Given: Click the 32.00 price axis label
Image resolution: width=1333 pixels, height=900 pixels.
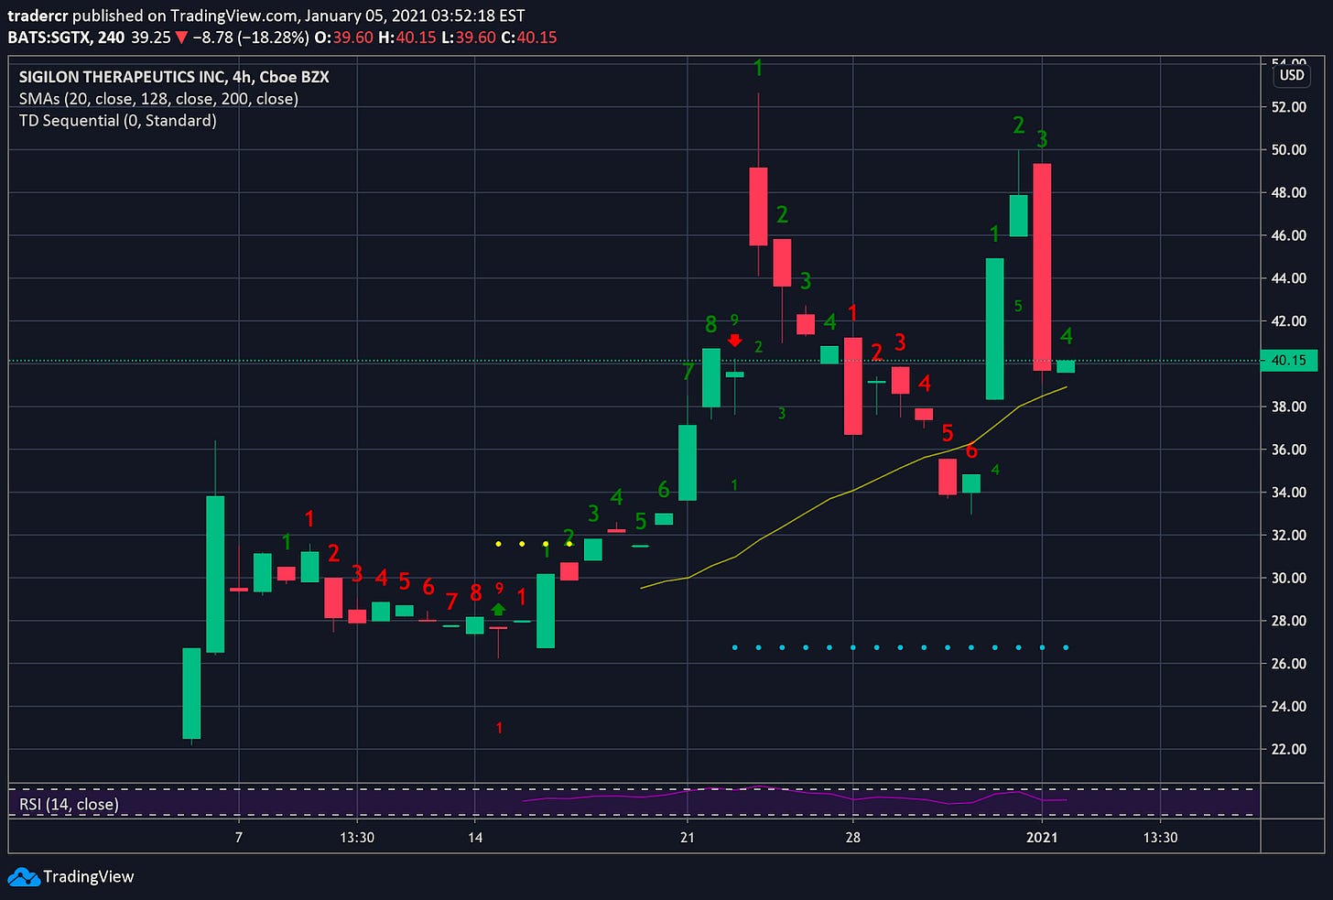Looking at the screenshot, I should coord(1289,535).
